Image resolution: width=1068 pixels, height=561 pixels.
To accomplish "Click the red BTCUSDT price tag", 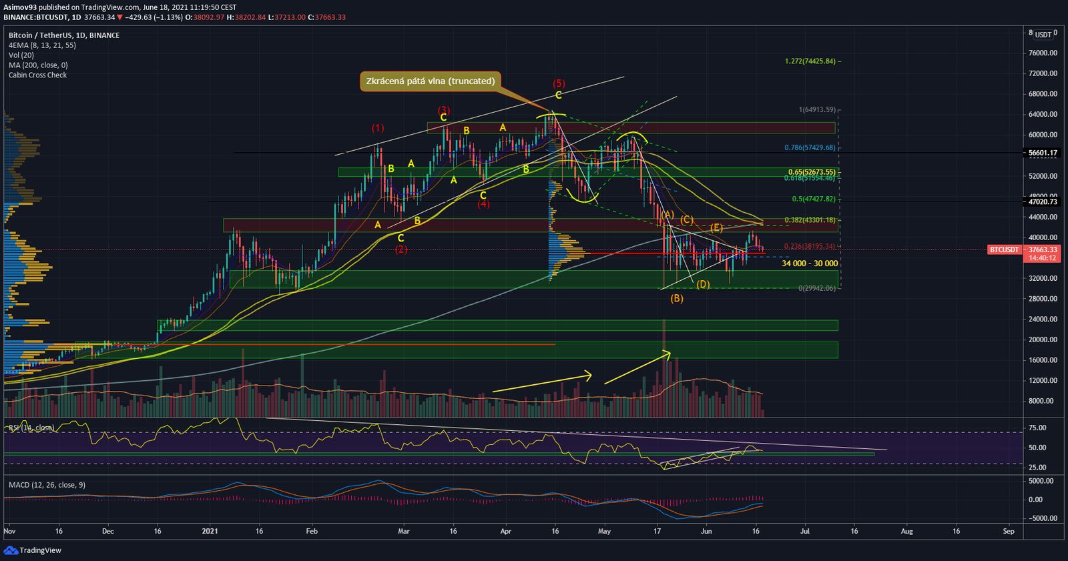I will point(1004,249).
